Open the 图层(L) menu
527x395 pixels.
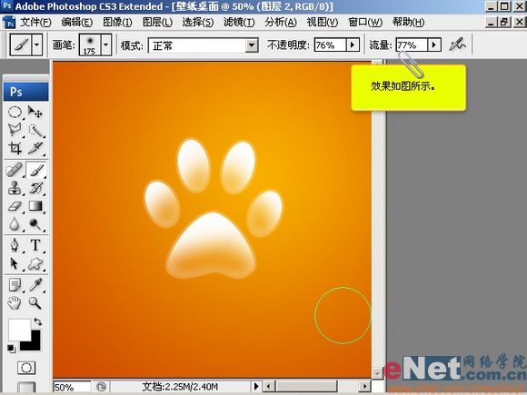click(157, 23)
